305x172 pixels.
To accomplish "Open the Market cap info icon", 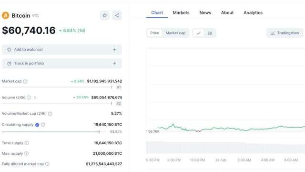I will 25,82.
